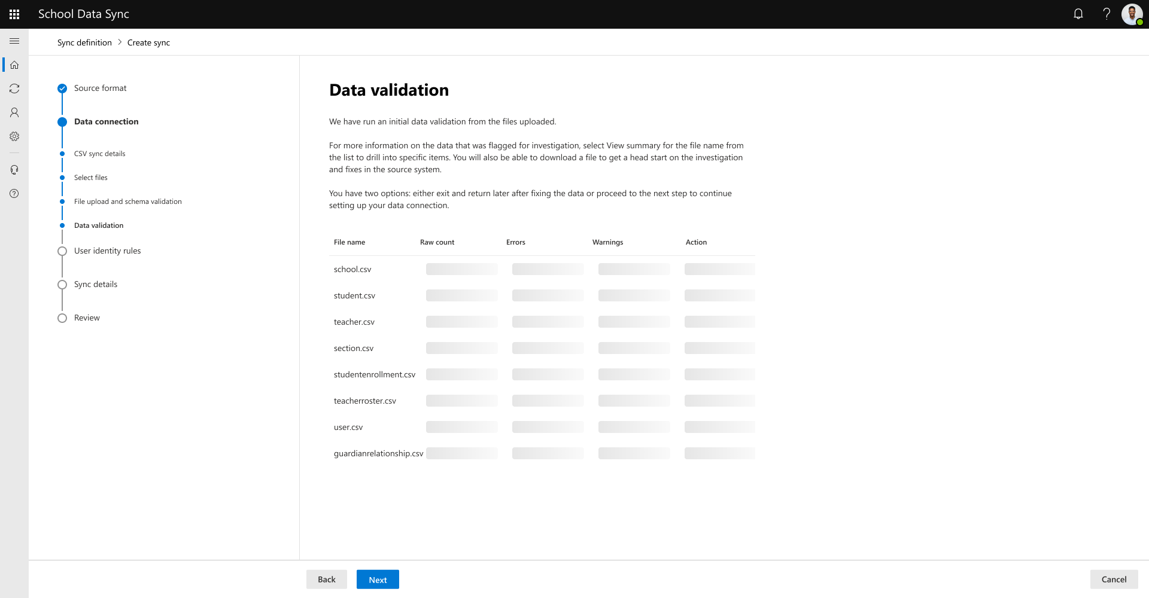
Task: Click the Next button
Action: (x=378, y=579)
